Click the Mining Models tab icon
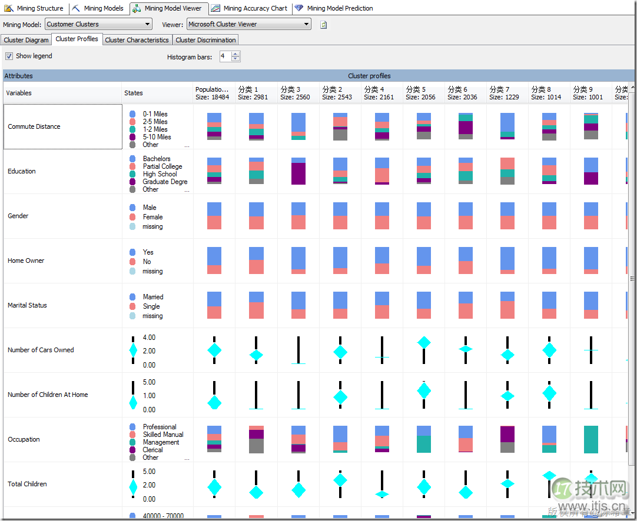Viewport: 637px width, 521px height. point(76,8)
